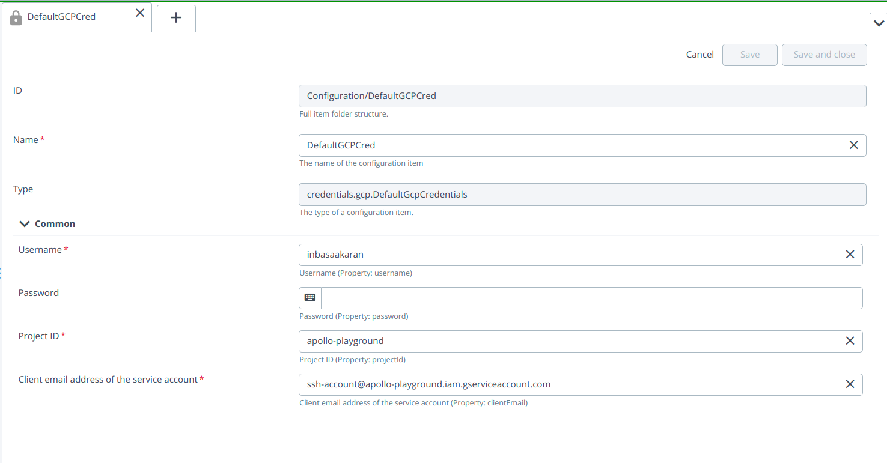
Task: Click 'The name of the configuration item' text
Action: tap(361, 163)
